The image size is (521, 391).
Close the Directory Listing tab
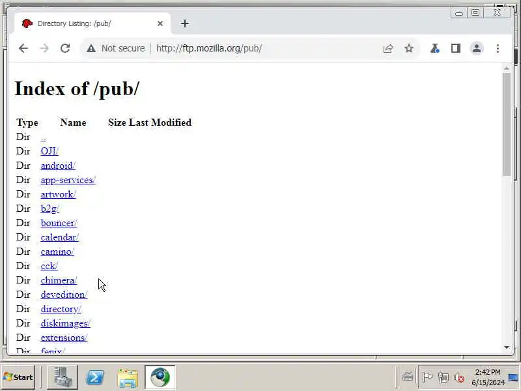(x=160, y=23)
